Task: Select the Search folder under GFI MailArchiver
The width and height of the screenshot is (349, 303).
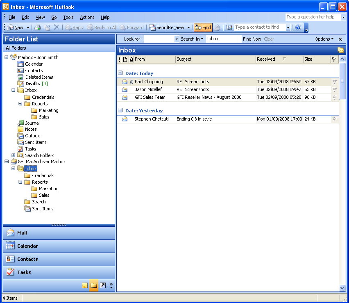Action: (x=39, y=202)
